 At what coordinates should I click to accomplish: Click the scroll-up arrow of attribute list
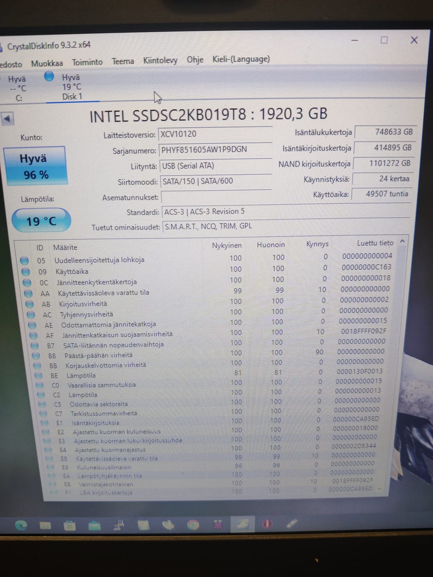click(x=402, y=242)
